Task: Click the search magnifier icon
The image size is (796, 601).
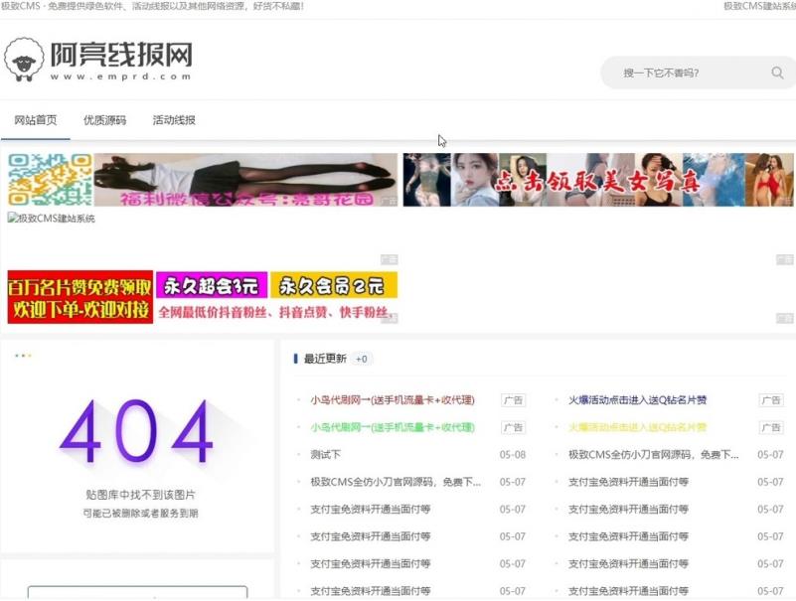Action: click(x=776, y=73)
